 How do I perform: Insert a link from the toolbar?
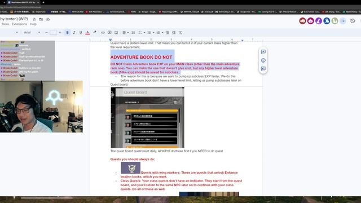[x=103, y=33]
